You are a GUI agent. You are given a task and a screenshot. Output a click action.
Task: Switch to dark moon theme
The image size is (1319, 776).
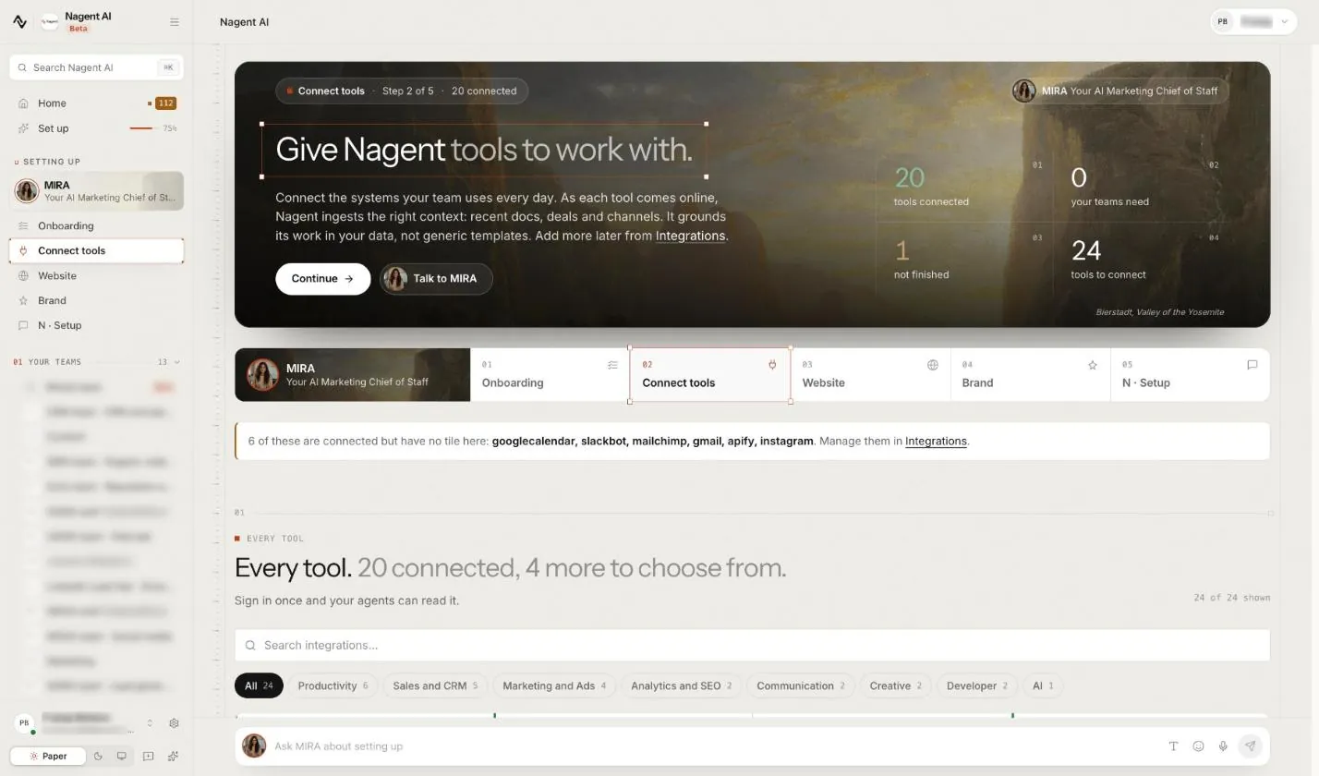pyautogui.click(x=98, y=756)
